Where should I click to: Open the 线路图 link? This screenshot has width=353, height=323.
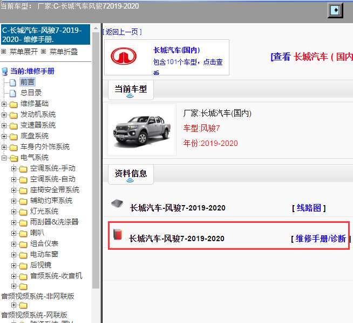(x=309, y=208)
